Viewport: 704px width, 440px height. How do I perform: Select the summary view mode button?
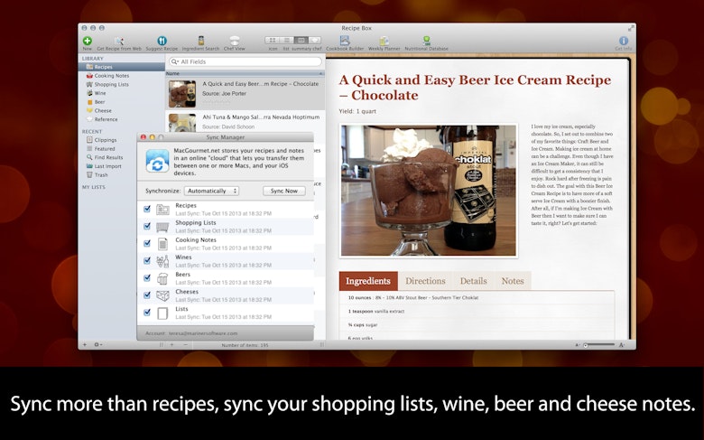[x=301, y=41]
